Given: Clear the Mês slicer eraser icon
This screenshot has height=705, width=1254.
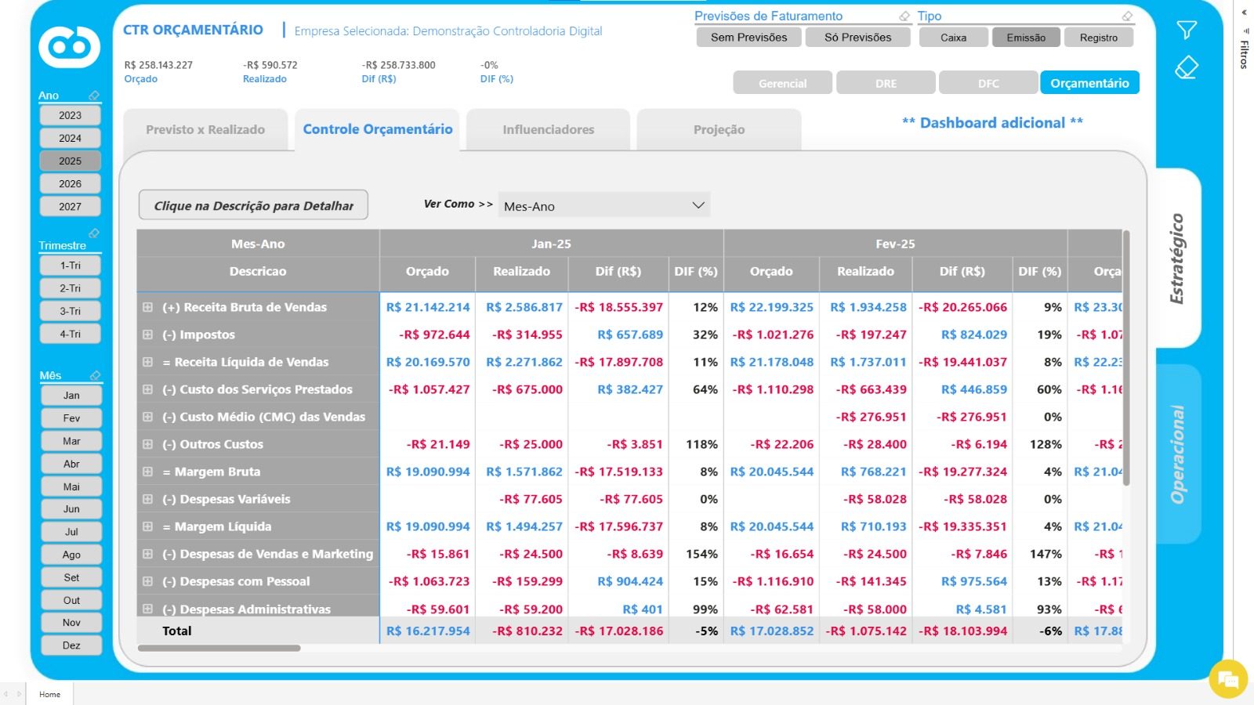Looking at the screenshot, I should [95, 375].
